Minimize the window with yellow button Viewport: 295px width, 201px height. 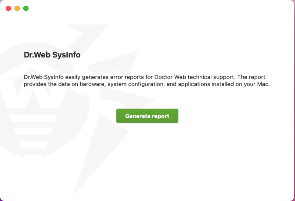17,8
